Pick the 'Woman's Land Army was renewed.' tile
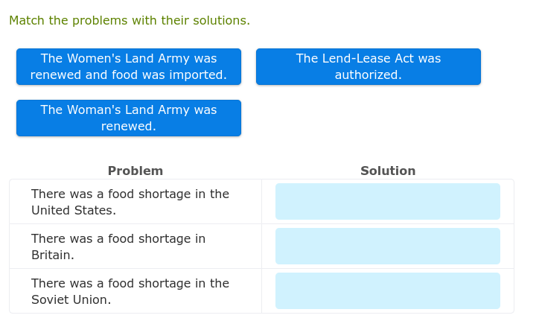Screen dimensions: 539x321 point(129,118)
